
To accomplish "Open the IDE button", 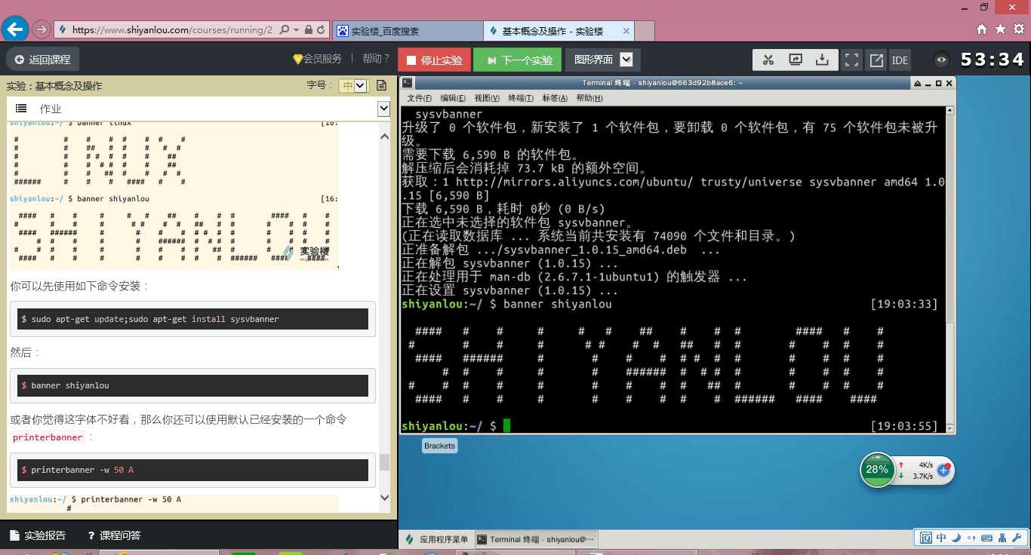I will click(900, 60).
